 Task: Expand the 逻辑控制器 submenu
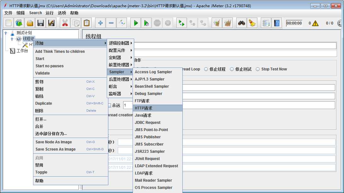(x=120, y=43)
